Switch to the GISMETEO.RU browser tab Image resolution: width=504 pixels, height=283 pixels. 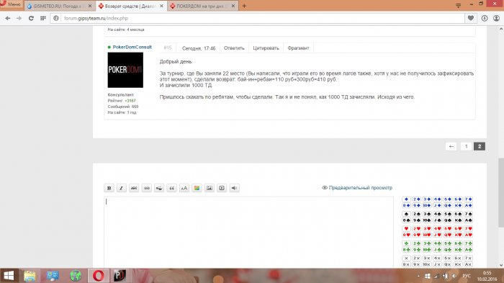coord(60,6)
